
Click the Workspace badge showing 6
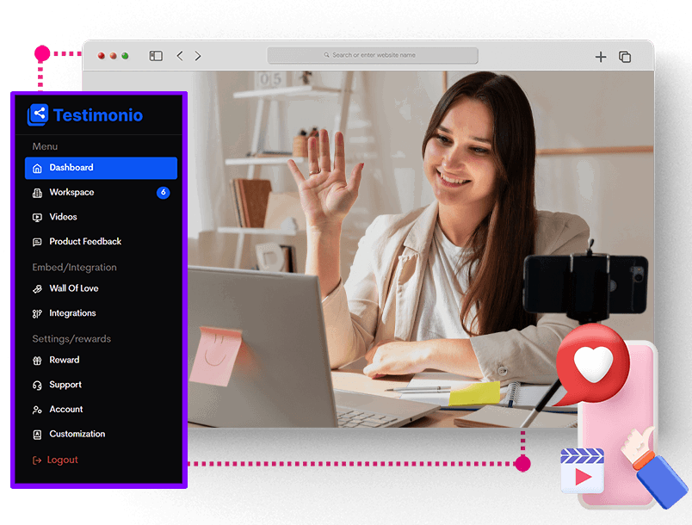(163, 193)
